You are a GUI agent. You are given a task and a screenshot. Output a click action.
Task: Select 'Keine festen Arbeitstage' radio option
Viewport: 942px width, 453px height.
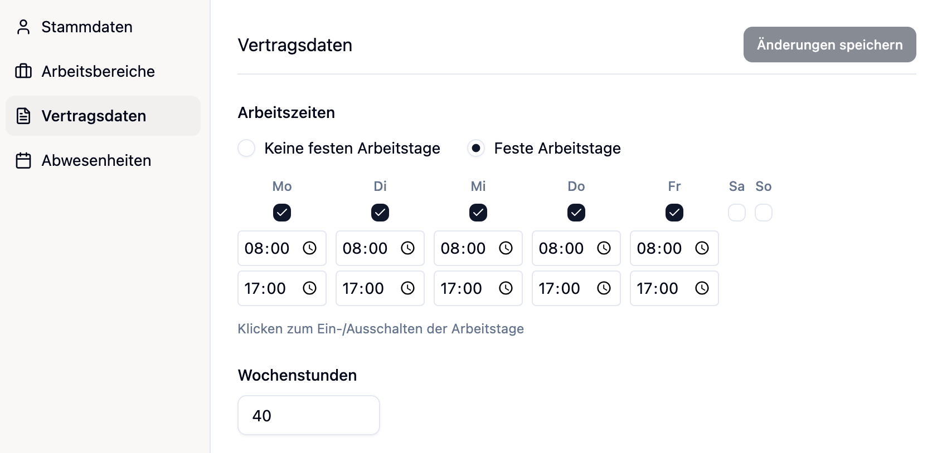coord(246,148)
